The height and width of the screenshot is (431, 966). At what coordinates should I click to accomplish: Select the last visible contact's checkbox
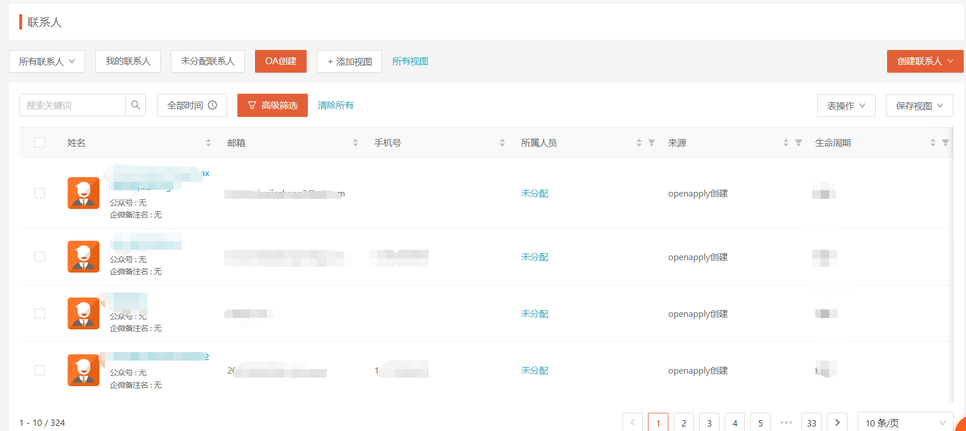pyautogui.click(x=40, y=370)
